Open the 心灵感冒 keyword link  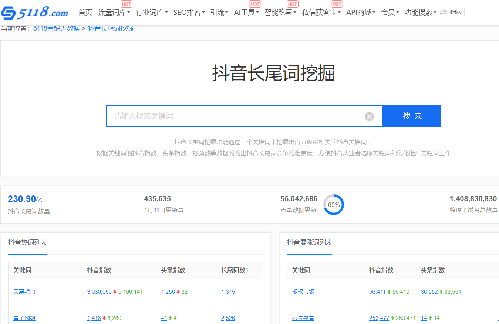coord(303,318)
